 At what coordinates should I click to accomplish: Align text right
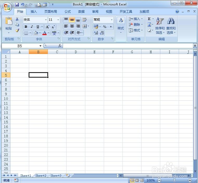point(78,26)
